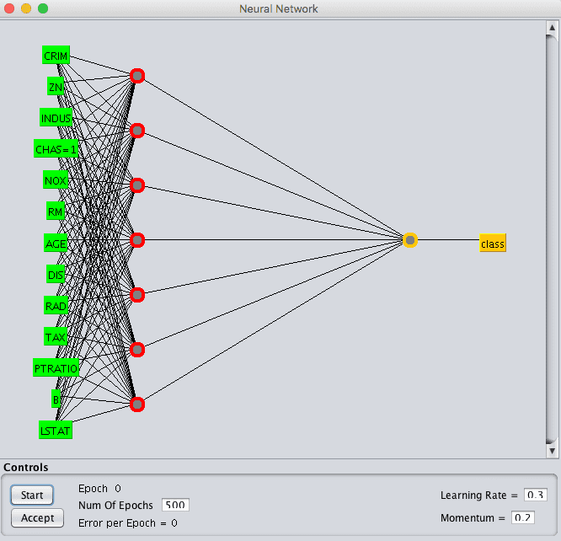Image resolution: width=561 pixels, height=541 pixels.
Task: Click the scrollbar up arrow
Action: pos(552,28)
